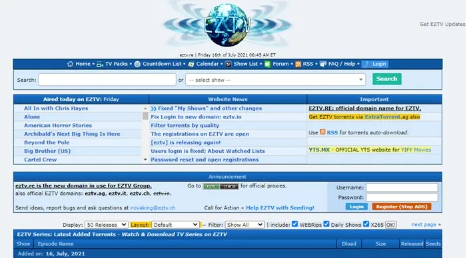Image resolution: width=467 pixels, height=258 pixels.
Task: Open The registrations on EZTV are open
Action: [x=200, y=134]
